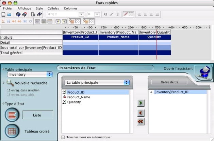Open the Fichier menu

pos(8,8)
